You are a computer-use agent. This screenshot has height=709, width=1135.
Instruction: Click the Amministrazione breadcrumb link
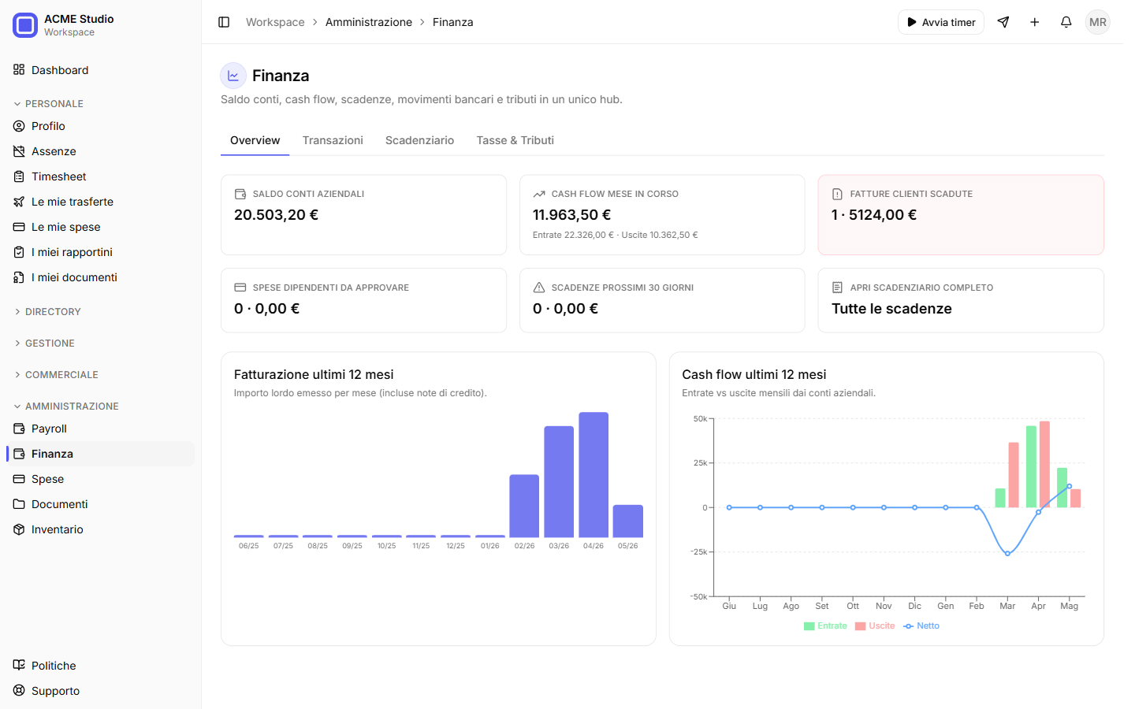pos(369,22)
